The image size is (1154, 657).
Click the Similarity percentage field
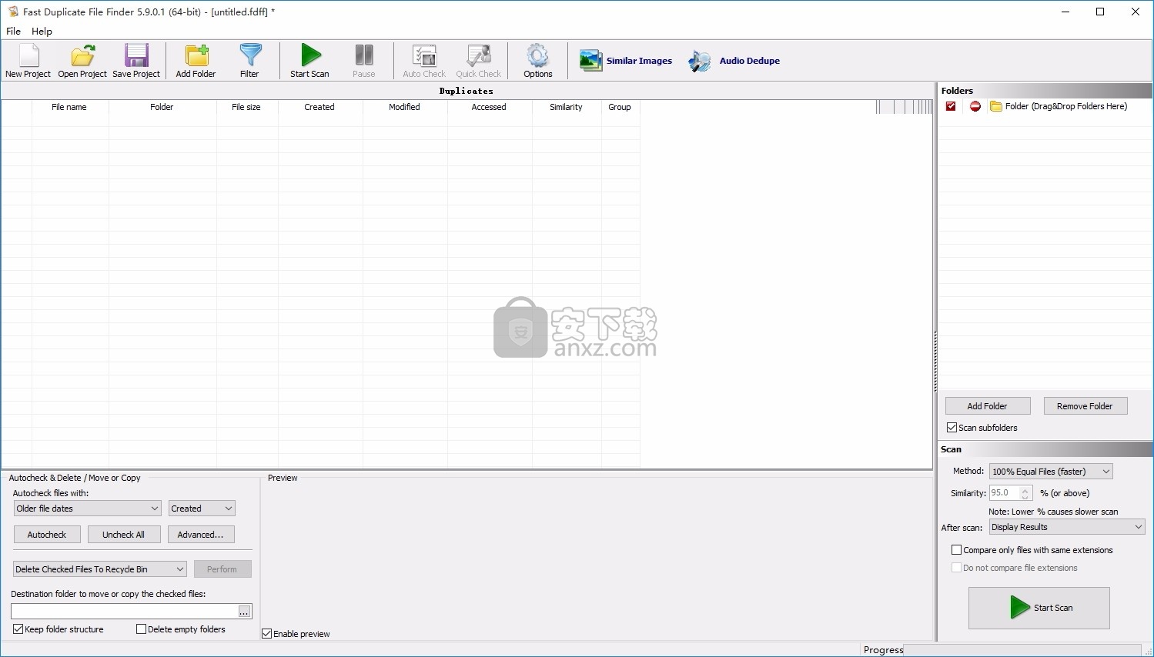[x=1005, y=493]
